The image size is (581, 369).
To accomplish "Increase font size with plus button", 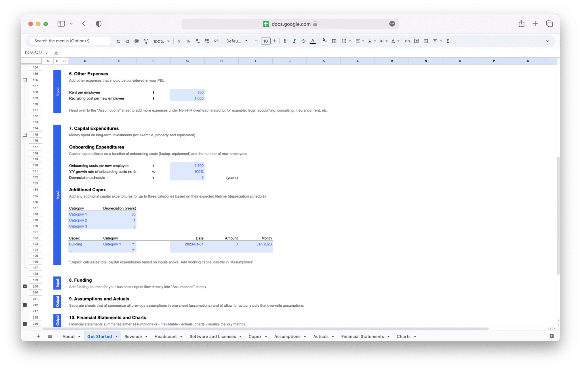I will pos(275,41).
